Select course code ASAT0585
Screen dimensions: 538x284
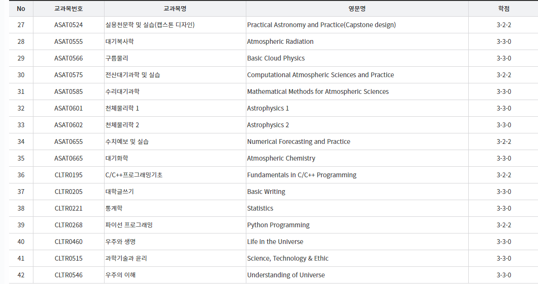point(69,91)
